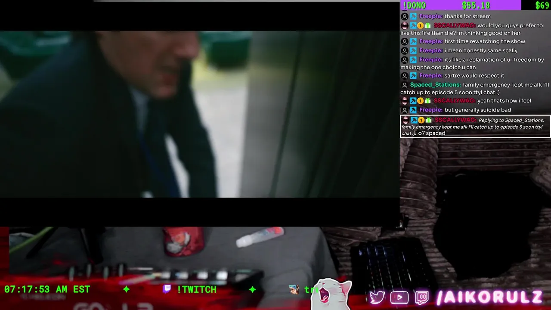Click gift badge on 'would you guys prefer' message
The height and width of the screenshot is (310, 551).
click(x=427, y=26)
